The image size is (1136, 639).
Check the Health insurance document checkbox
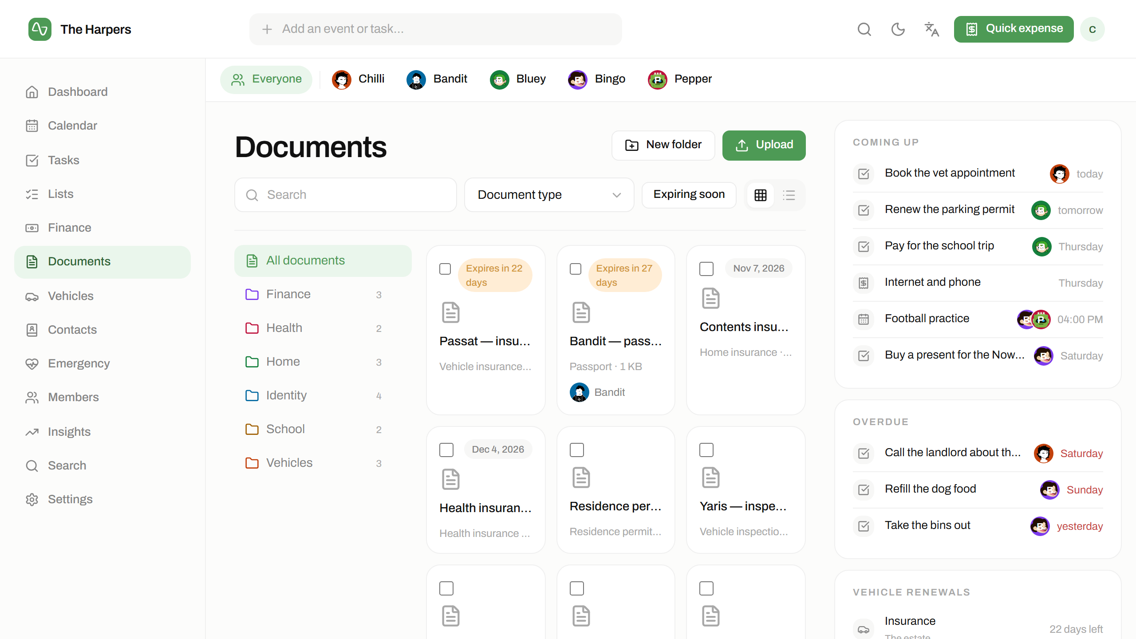446,450
